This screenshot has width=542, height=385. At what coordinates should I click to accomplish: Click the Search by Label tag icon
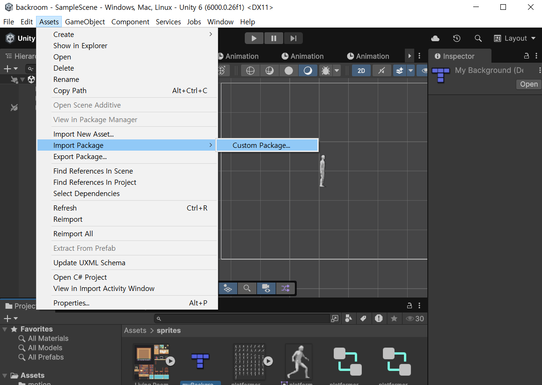pyautogui.click(x=363, y=319)
